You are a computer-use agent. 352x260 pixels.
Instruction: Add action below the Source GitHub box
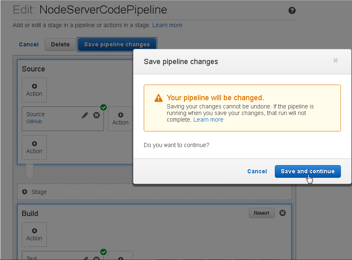click(35, 147)
